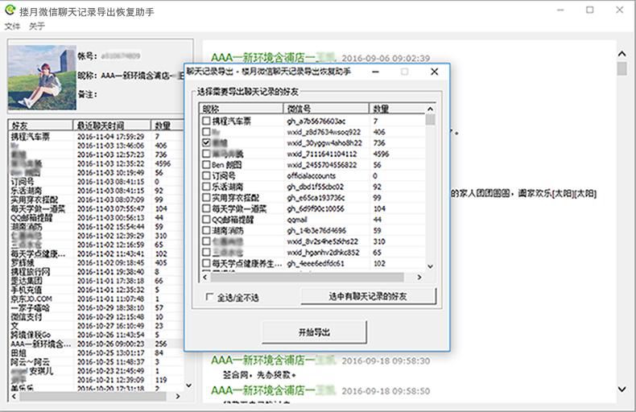636x412 pixels.
Task: Tick the checkbox for 湖南消防 in dialog
Action: point(206,230)
